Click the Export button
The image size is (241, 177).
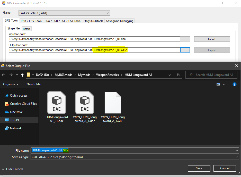[212, 50]
